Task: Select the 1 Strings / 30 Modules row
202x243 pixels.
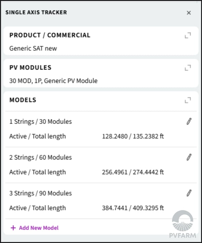Action: (x=101, y=129)
